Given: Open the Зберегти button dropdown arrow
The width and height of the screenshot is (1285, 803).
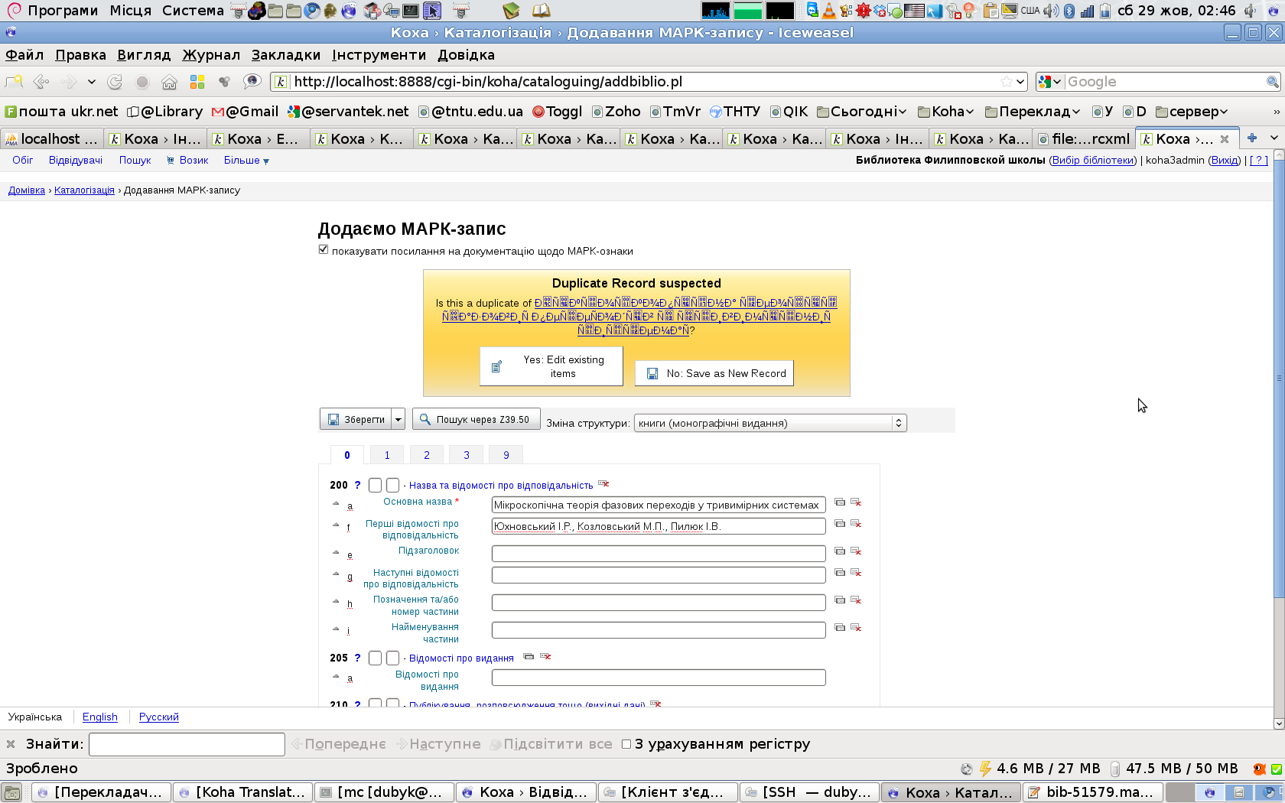Looking at the screenshot, I should [398, 419].
